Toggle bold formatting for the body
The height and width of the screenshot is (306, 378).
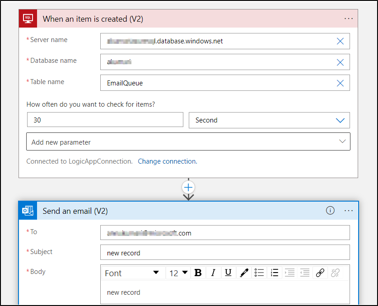(198, 273)
